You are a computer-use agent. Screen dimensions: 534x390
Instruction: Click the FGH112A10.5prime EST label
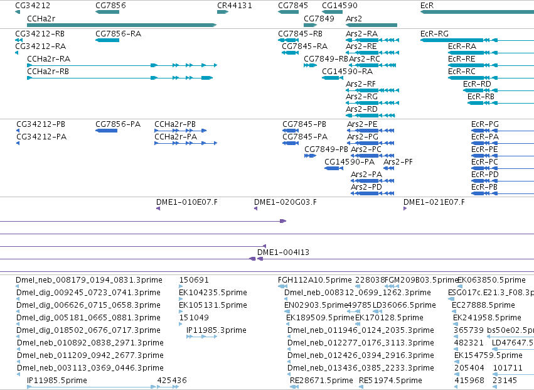coord(315,280)
